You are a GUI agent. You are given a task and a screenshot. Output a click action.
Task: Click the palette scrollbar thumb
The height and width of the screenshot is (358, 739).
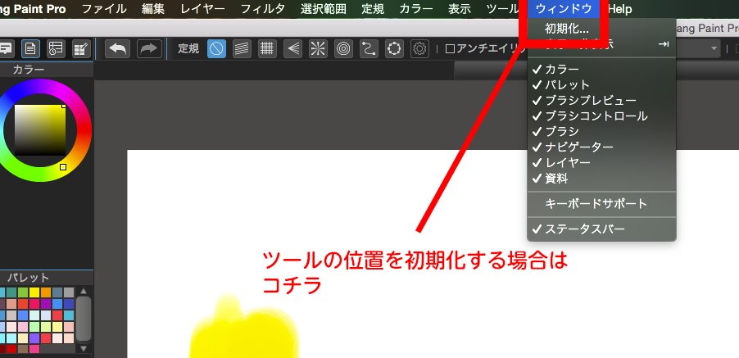(84, 319)
